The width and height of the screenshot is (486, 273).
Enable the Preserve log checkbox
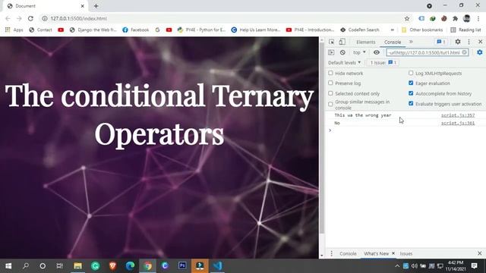pyautogui.click(x=330, y=83)
